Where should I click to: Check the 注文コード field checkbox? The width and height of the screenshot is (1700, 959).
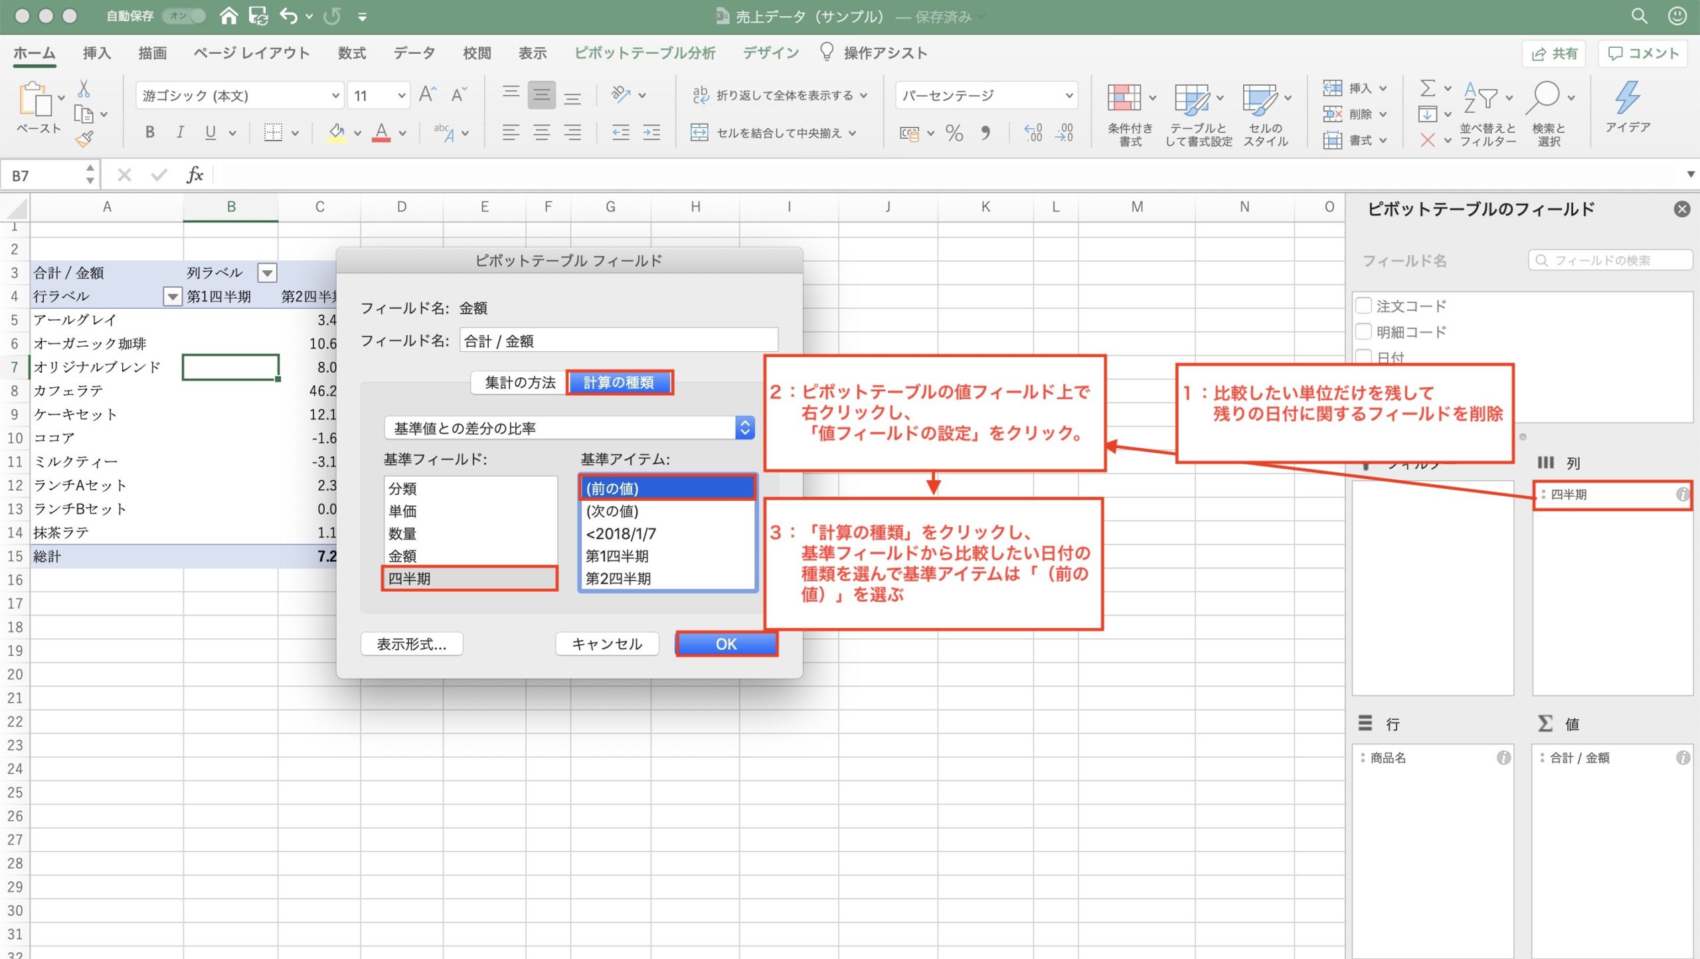pyautogui.click(x=1363, y=305)
